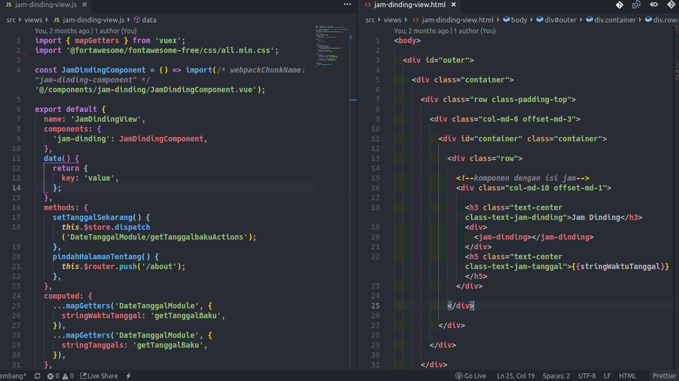
Task: Expand the src breadcrumb in the left editor
Action: click(11, 19)
